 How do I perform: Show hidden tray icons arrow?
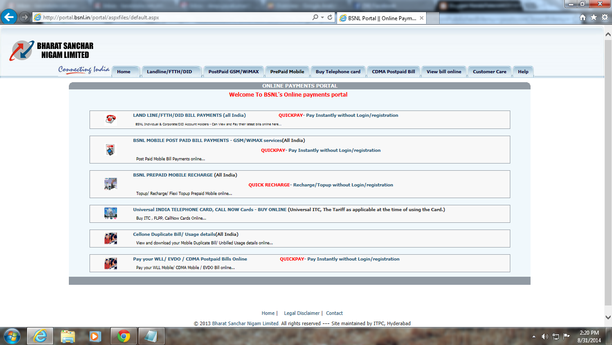(534, 336)
